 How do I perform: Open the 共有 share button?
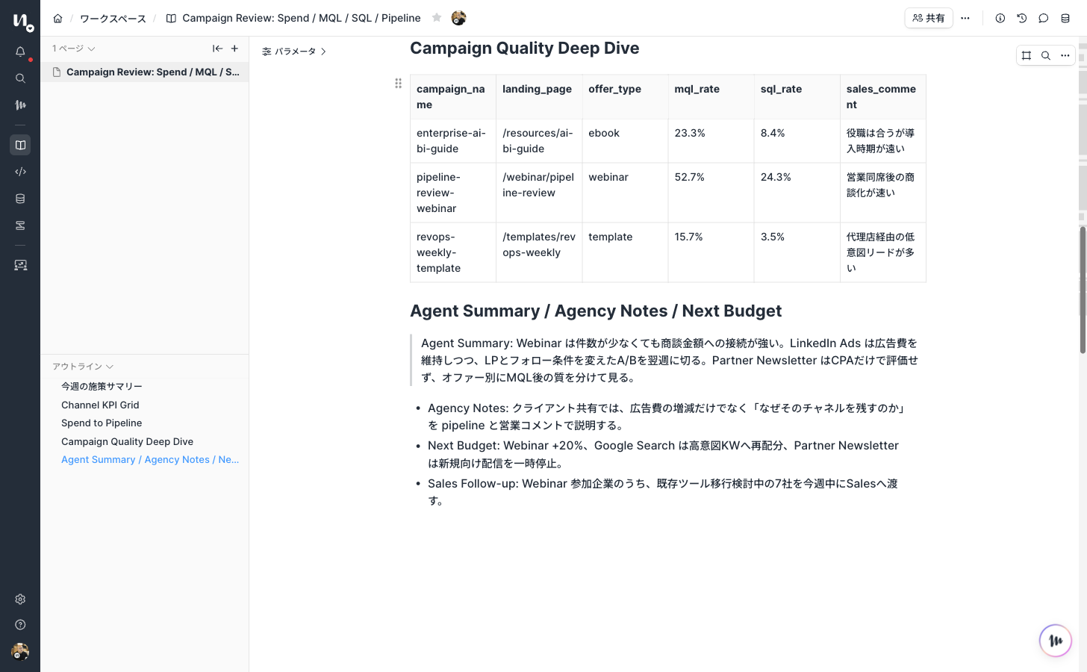(928, 18)
